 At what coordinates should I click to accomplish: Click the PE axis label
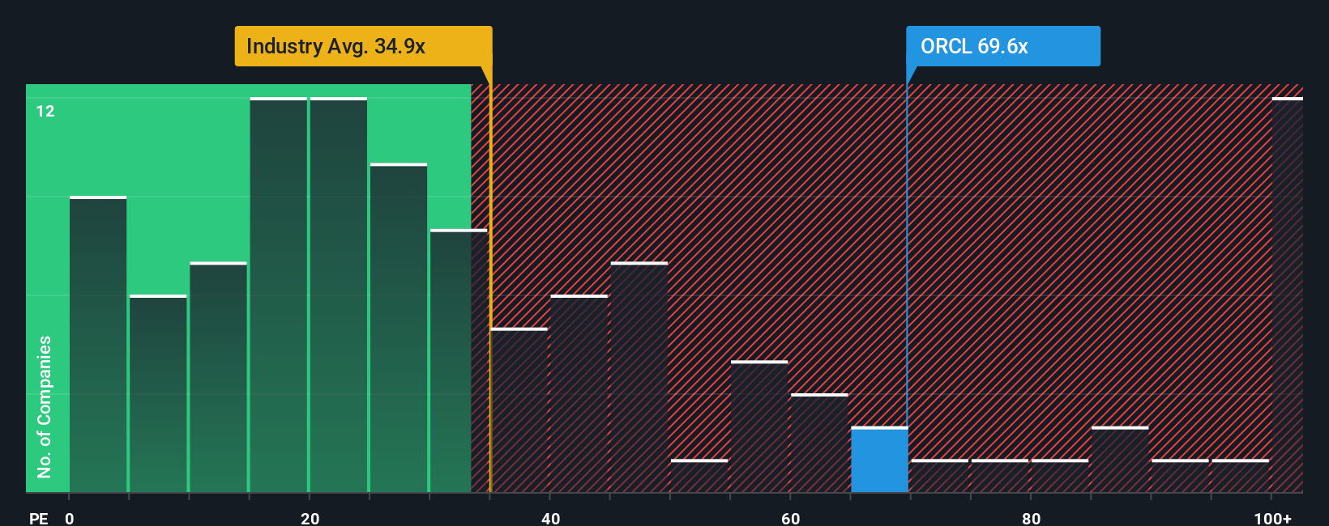(39, 518)
